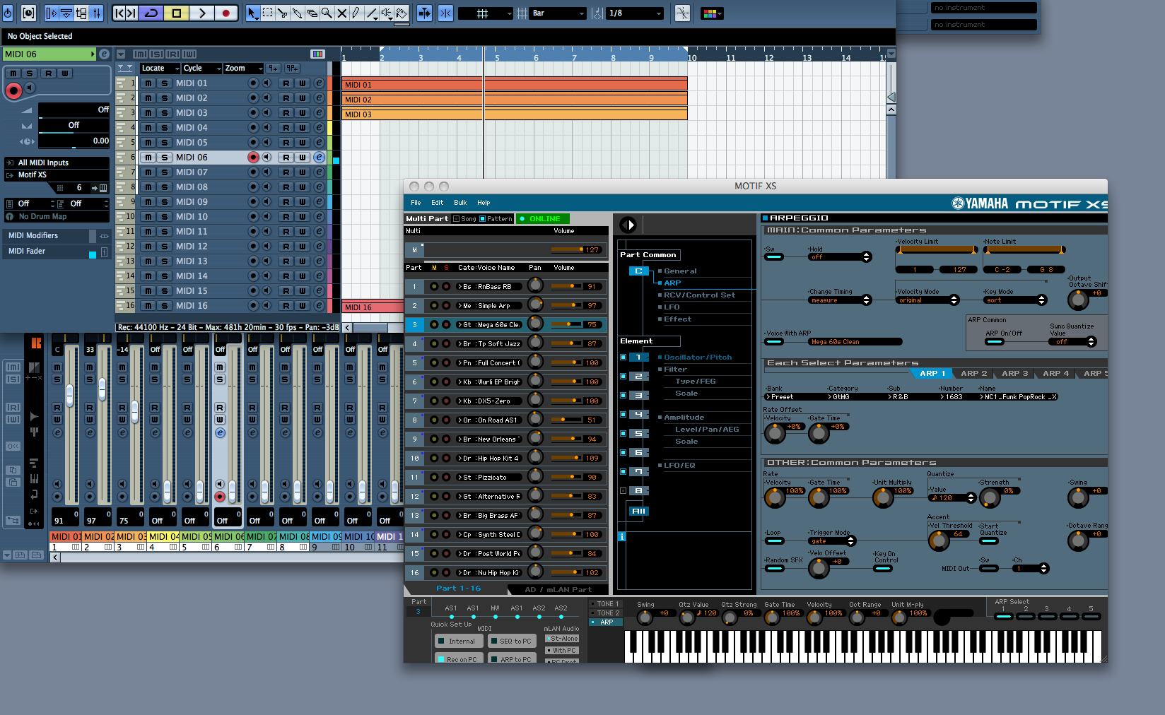The image size is (1165, 715).
Task: Open the color palette tool
Action: [711, 13]
